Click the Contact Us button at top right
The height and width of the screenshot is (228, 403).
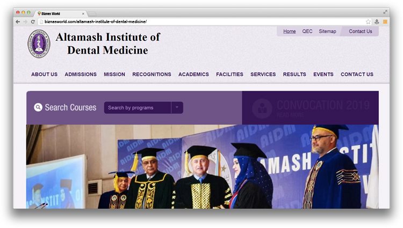pyautogui.click(x=361, y=31)
